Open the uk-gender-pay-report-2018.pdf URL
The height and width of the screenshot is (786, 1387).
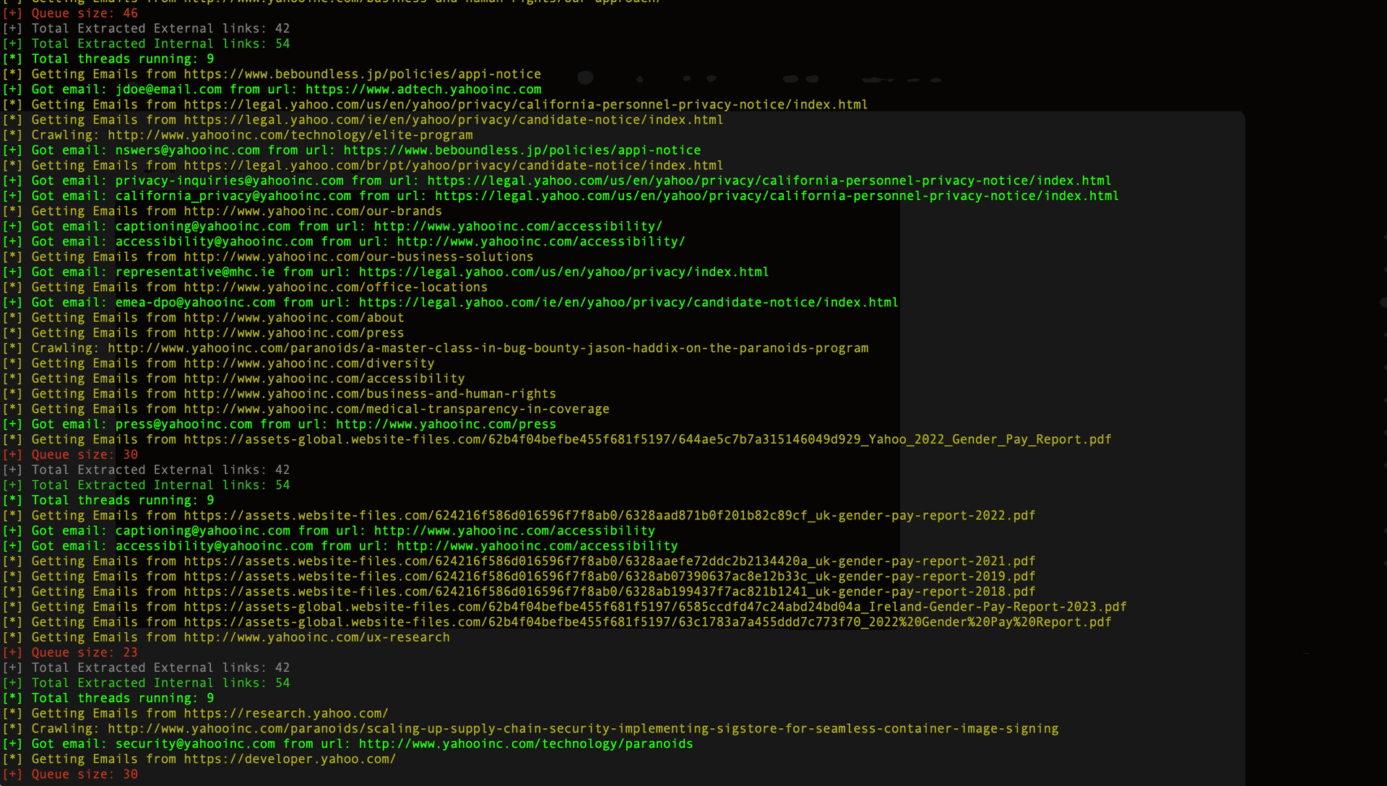coord(610,592)
